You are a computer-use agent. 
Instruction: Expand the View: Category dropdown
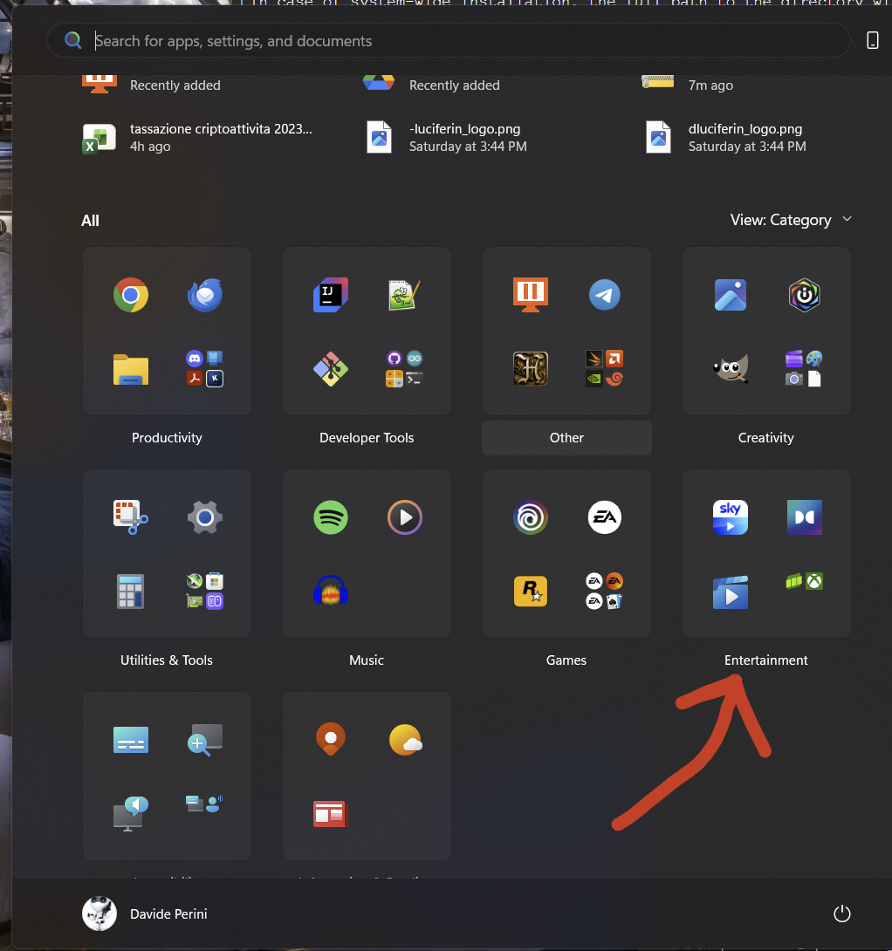[791, 220]
